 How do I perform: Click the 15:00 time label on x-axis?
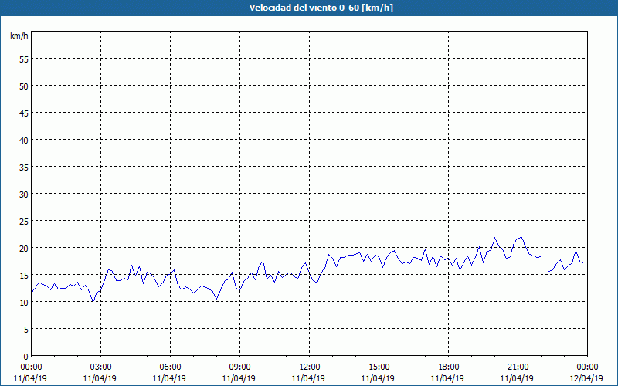click(x=379, y=367)
